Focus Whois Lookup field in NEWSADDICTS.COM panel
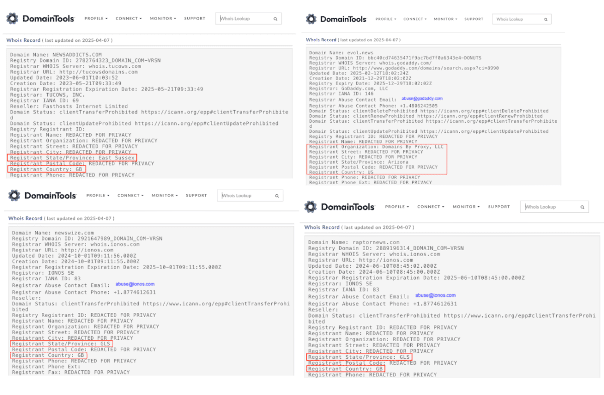Image resolution: width=604 pixels, height=395 pixels. tap(249, 19)
